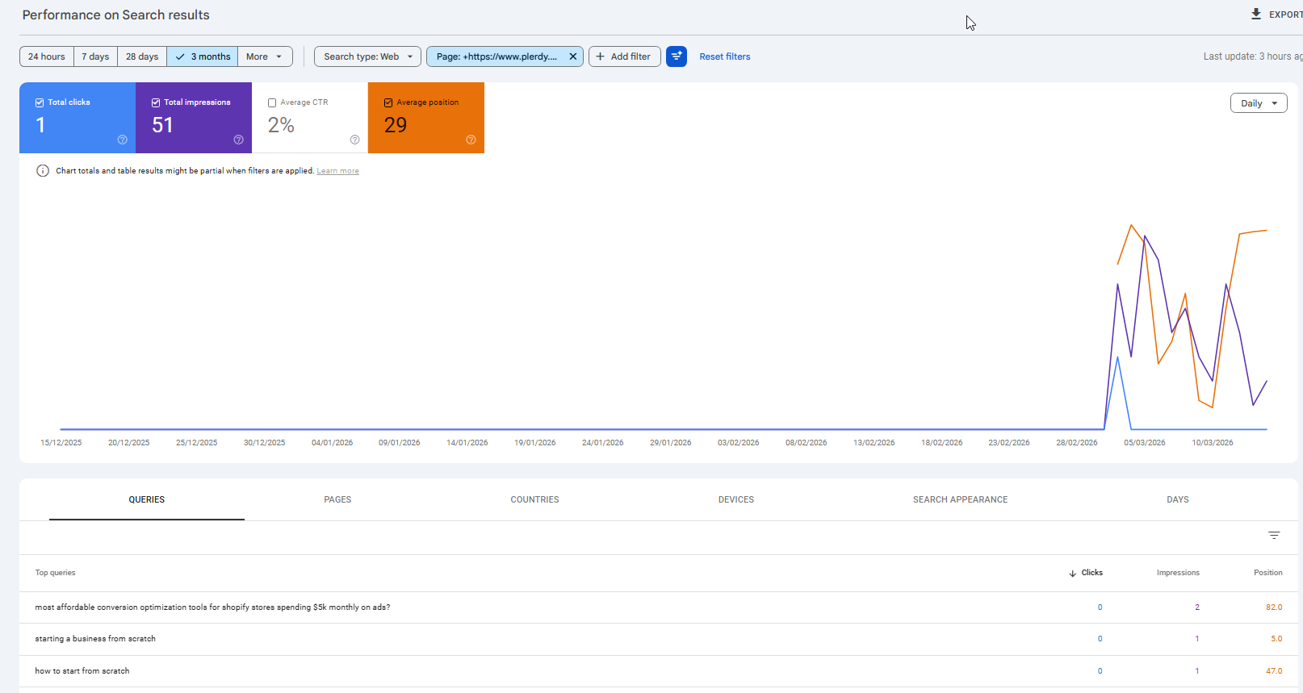Screen dimensions: 1303x693
Task: Open the Search type: Web dropdown
Action: (x=367, y=56)
